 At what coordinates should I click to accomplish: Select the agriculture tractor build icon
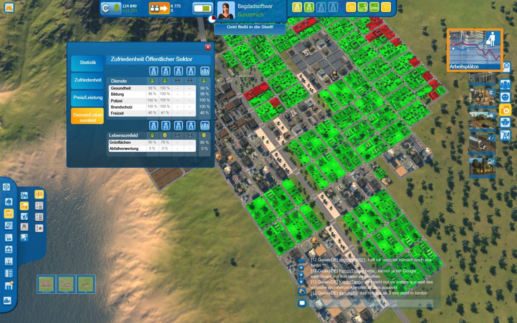click(x=25, y=195)
